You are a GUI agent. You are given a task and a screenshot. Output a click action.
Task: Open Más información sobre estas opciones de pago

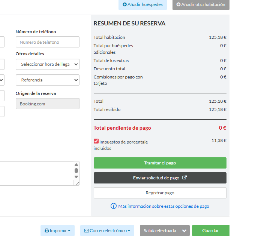[x=163, y=206]
